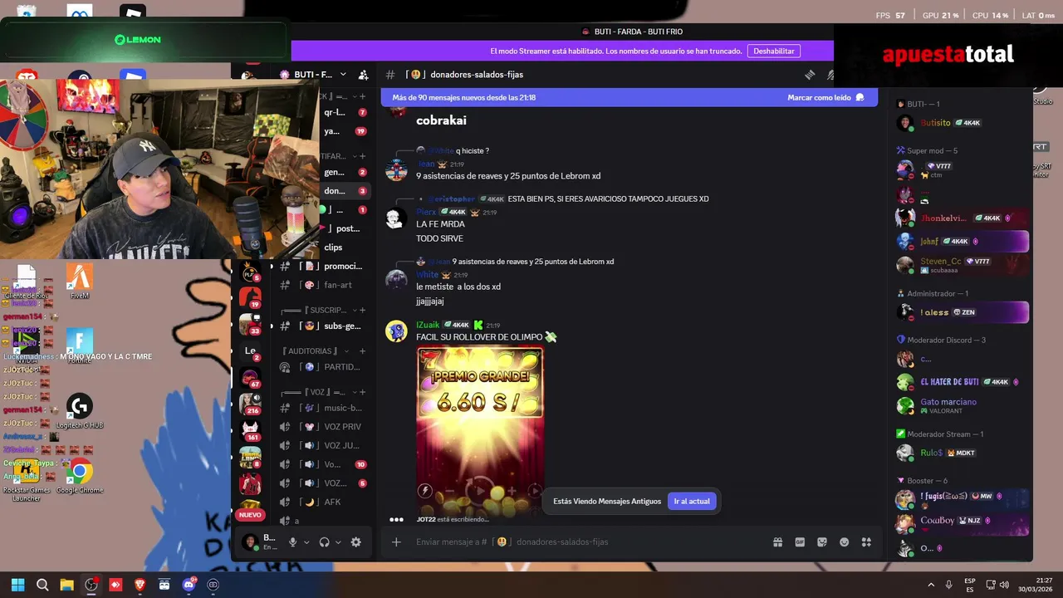Image resolution: width=1063 pixels, height=598 pixels.
Task: Open the threads icon in channel header
Action: [810, 75]
